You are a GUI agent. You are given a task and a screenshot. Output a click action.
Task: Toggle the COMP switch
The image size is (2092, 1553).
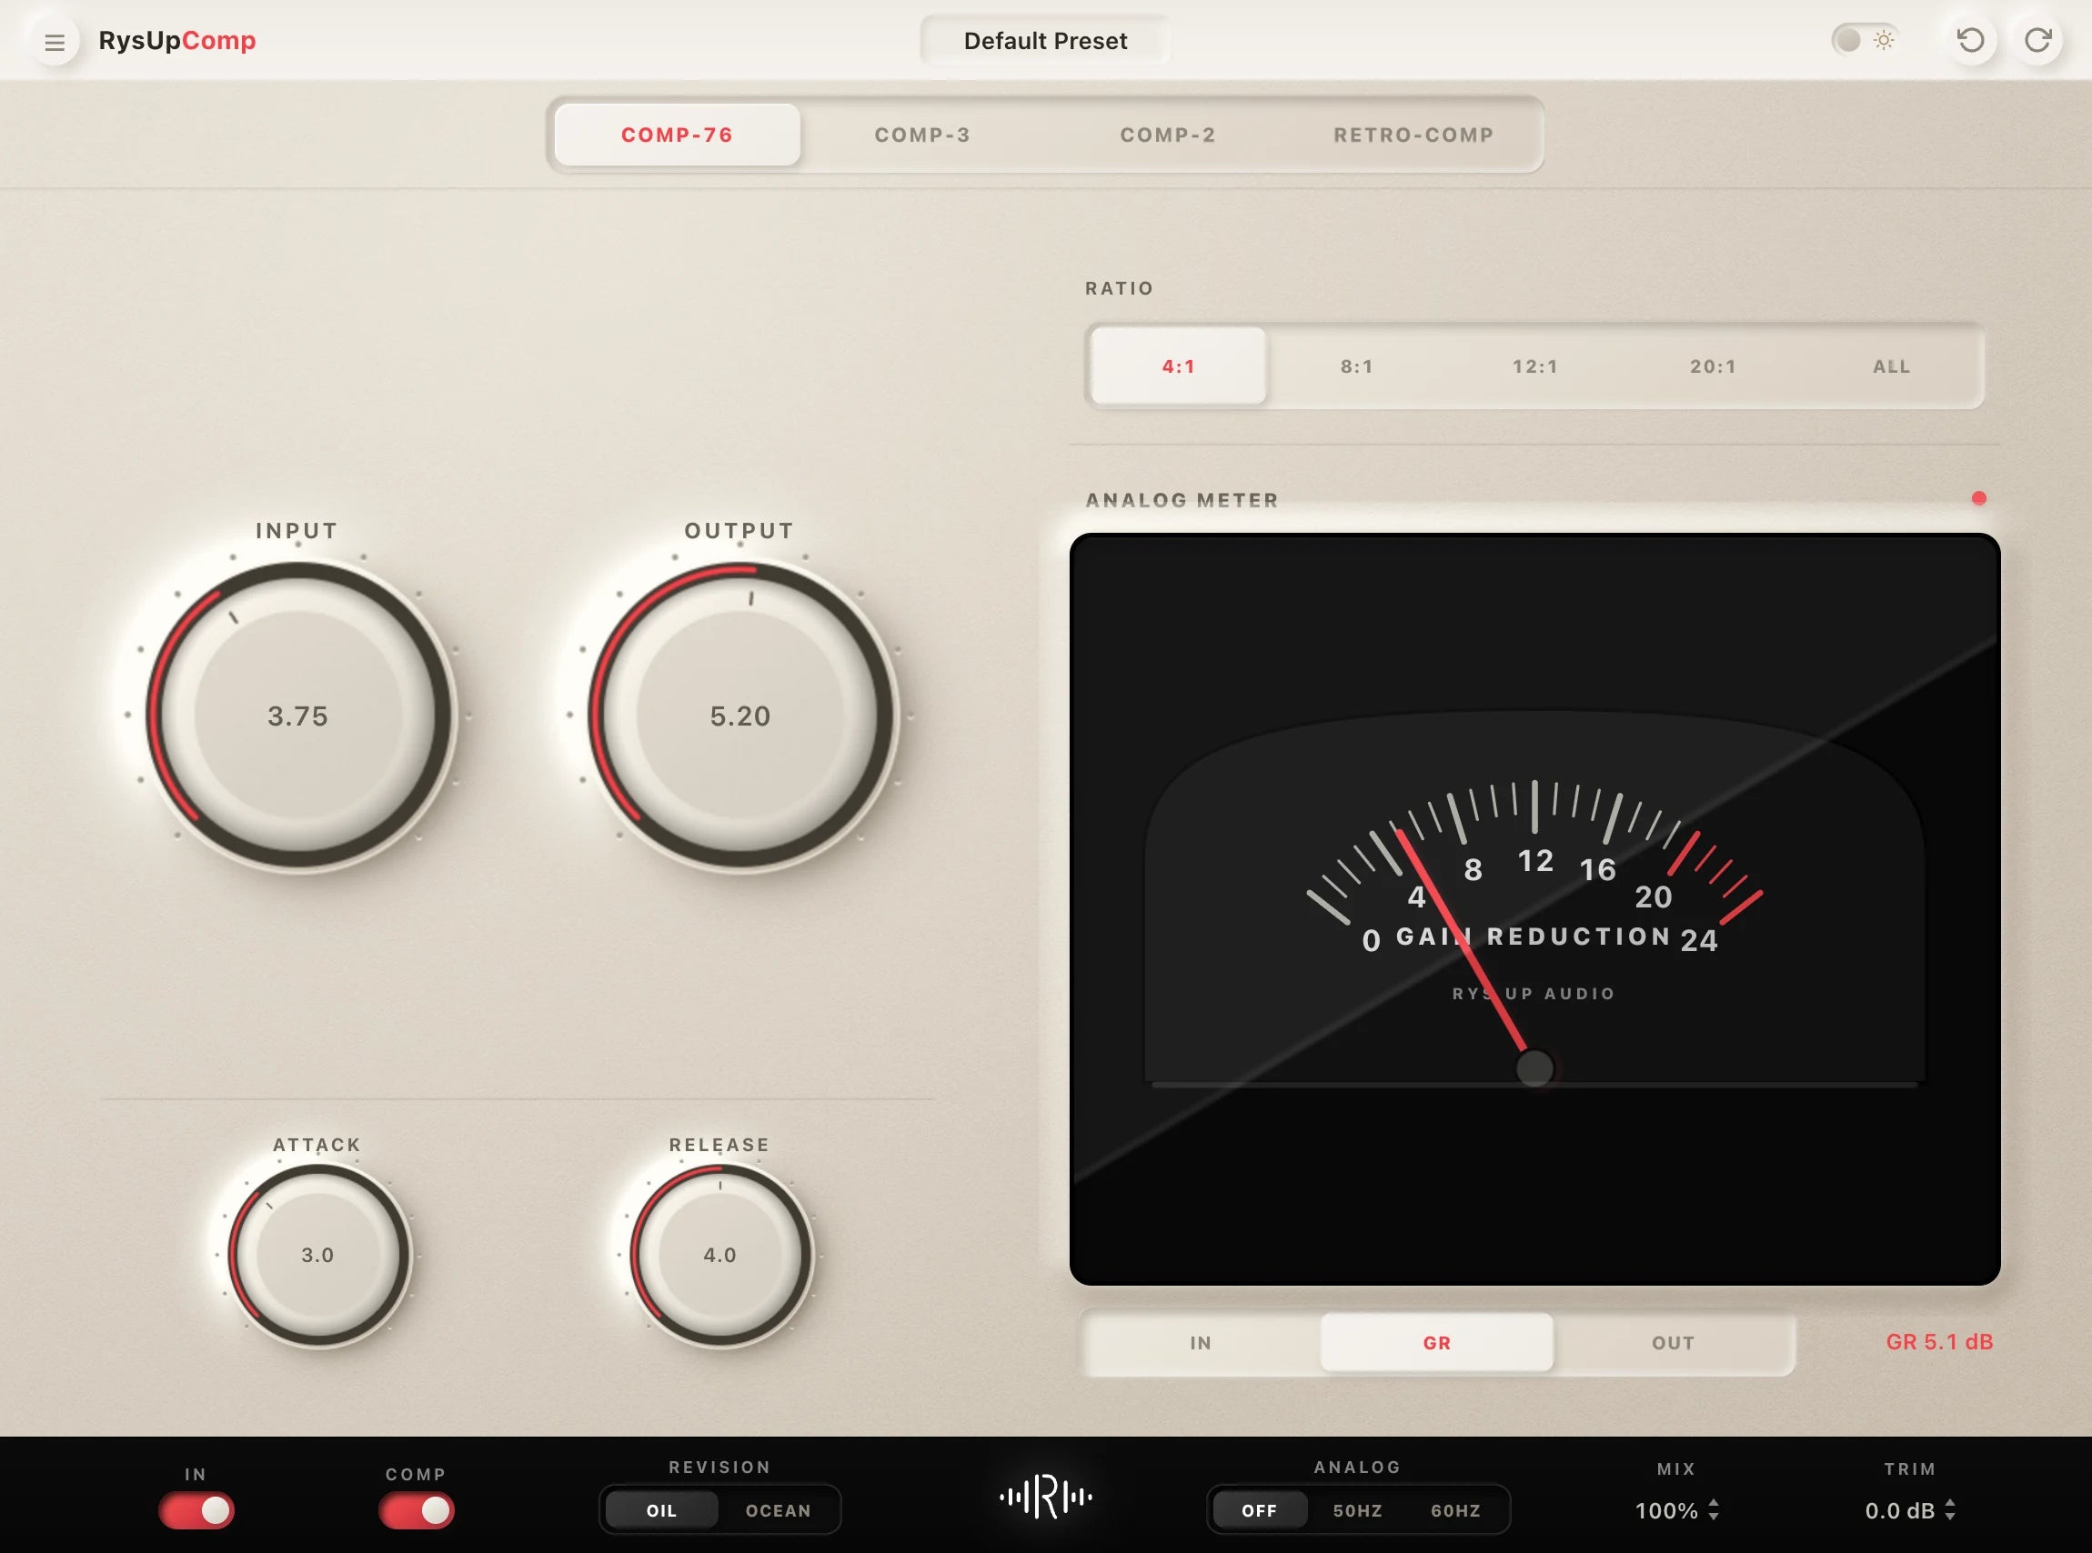[x=417, y=1509]
